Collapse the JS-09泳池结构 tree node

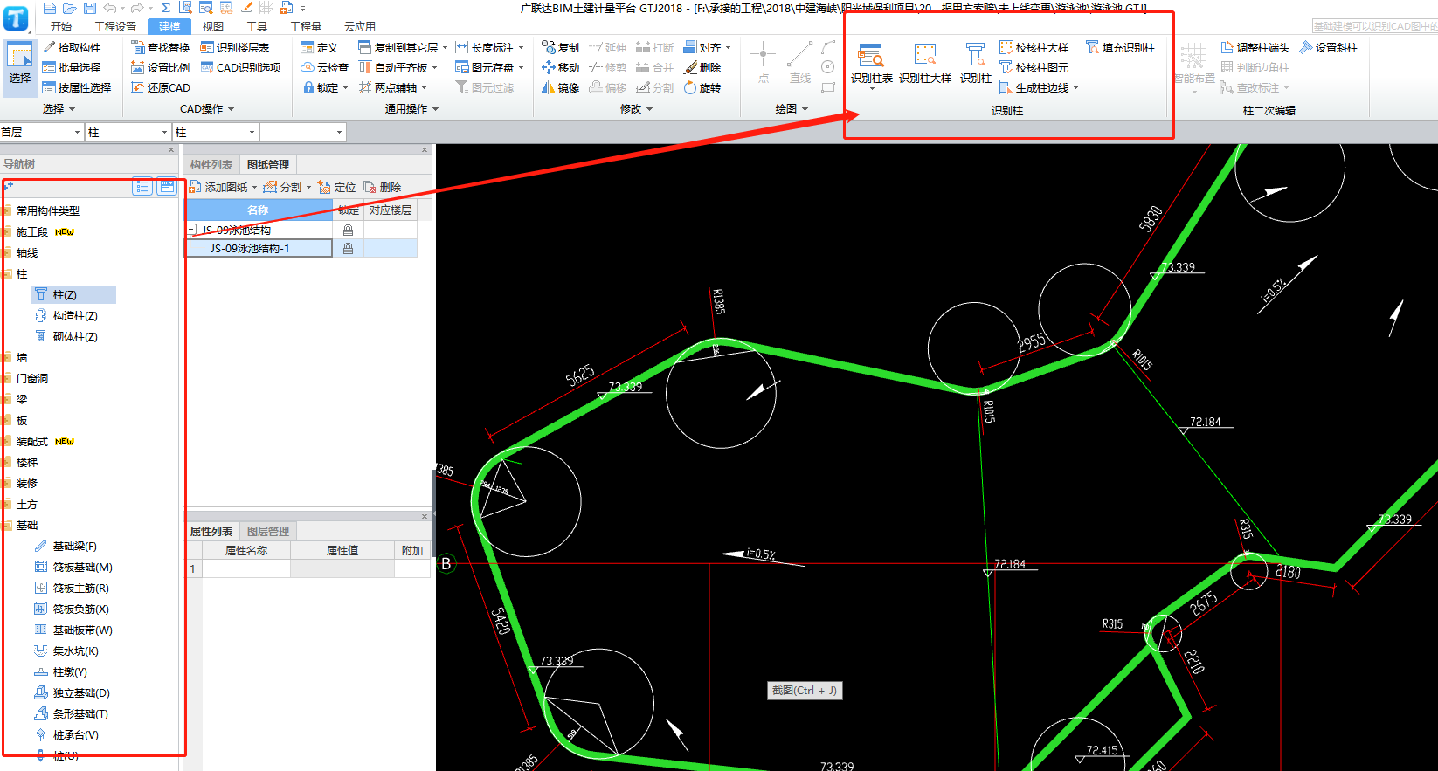191,230
